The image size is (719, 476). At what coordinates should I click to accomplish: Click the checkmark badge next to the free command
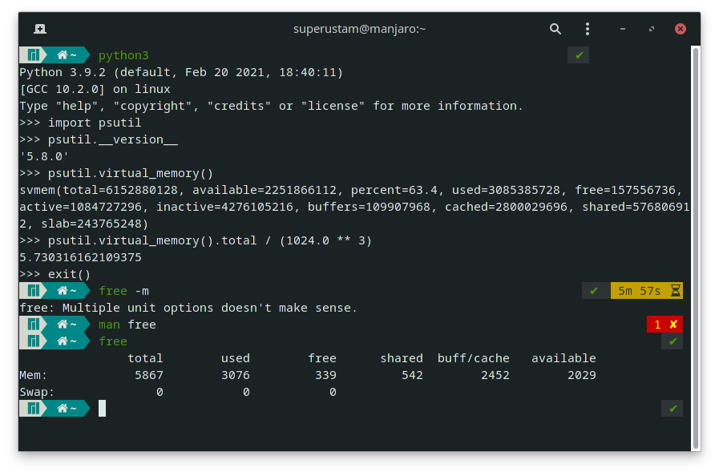click(x=672, y=341)
